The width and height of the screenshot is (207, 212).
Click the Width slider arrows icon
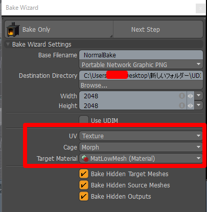pos(191,96)
